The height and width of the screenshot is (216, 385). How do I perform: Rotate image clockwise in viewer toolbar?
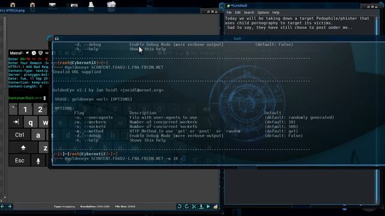point(186,206)
